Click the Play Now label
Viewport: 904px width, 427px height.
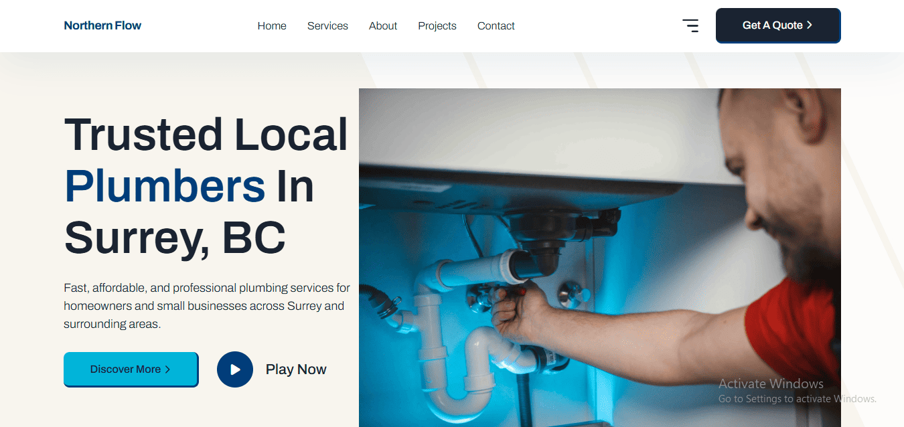click(296, 369)
